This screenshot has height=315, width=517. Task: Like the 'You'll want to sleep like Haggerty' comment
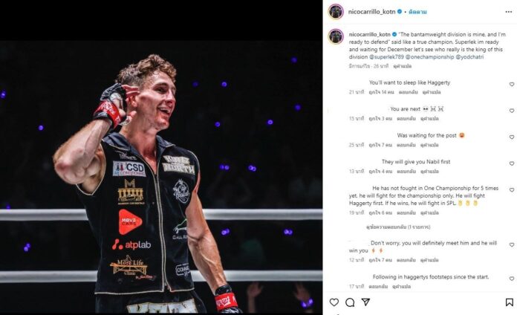[x=512, y=84]
